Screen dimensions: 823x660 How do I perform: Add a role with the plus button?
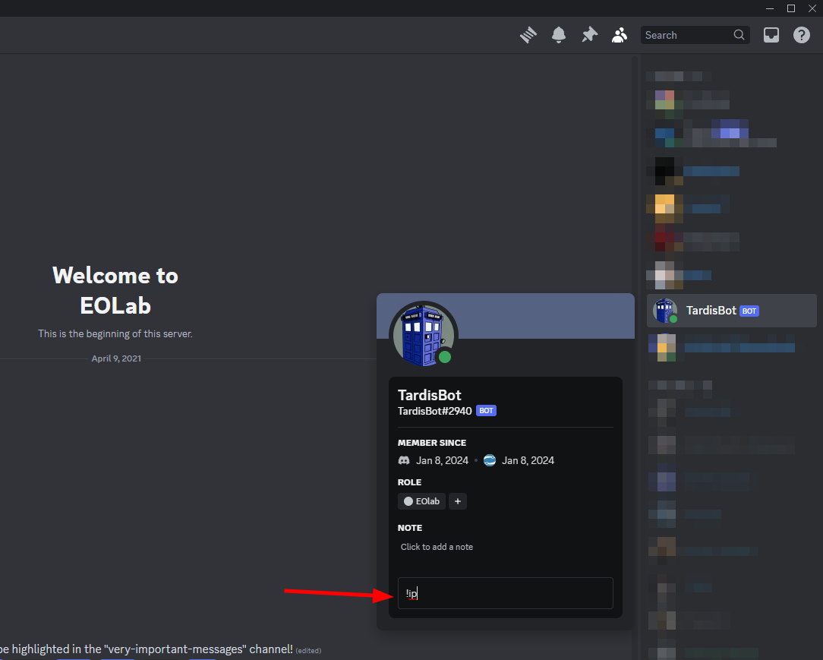(457, 501)
